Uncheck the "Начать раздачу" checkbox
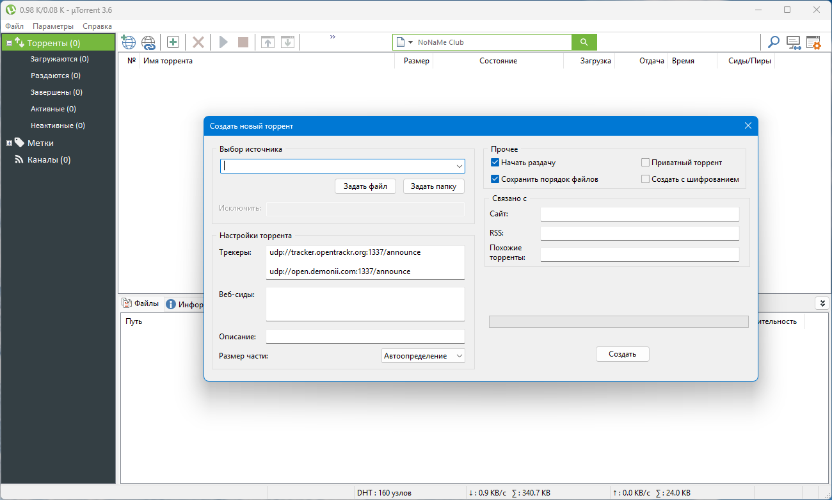The width and height of the screenshot is (832, 500). coord(495,163)
